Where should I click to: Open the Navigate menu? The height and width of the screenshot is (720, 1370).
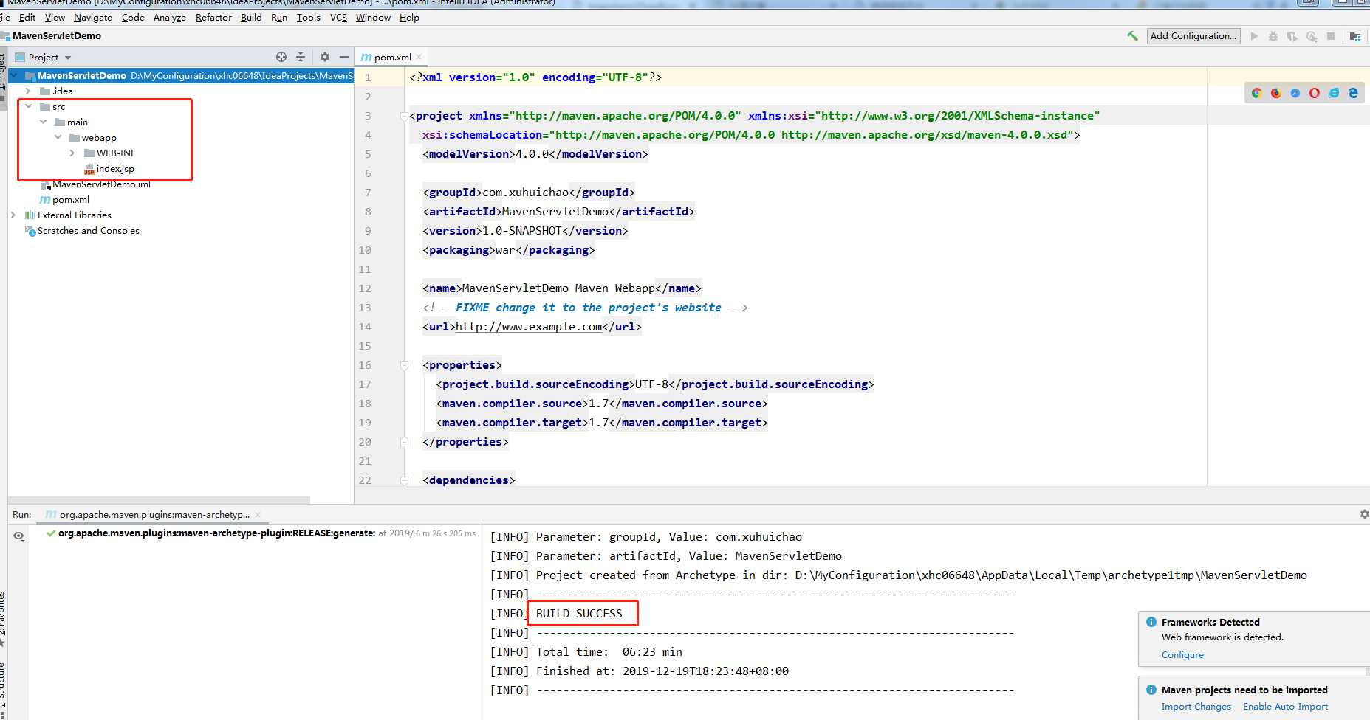[93, 18]
